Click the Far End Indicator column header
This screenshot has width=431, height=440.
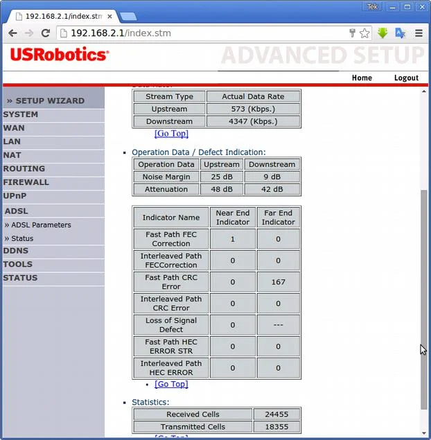pos(278,218)
